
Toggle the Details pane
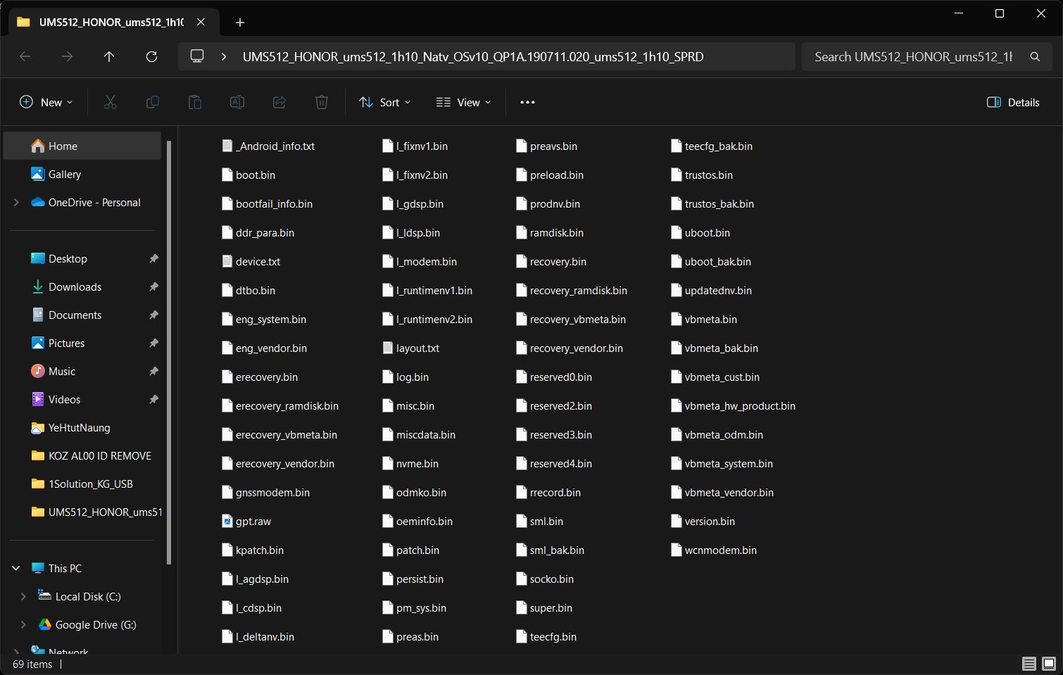pyautogui.click(x=1013, y=102)
